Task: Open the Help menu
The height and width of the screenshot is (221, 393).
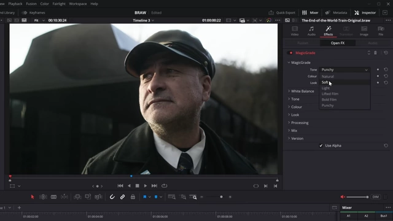Action: (94, 4)
